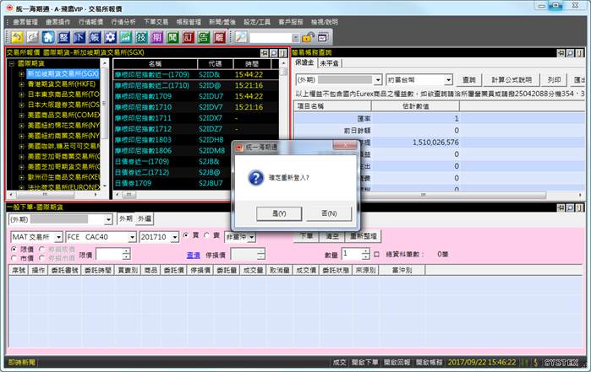Viewport: 591px width, 372px height.
Task: Click the blue 帳 account toolbar icon
Action: pyautogui.click(x=95, y=37)
